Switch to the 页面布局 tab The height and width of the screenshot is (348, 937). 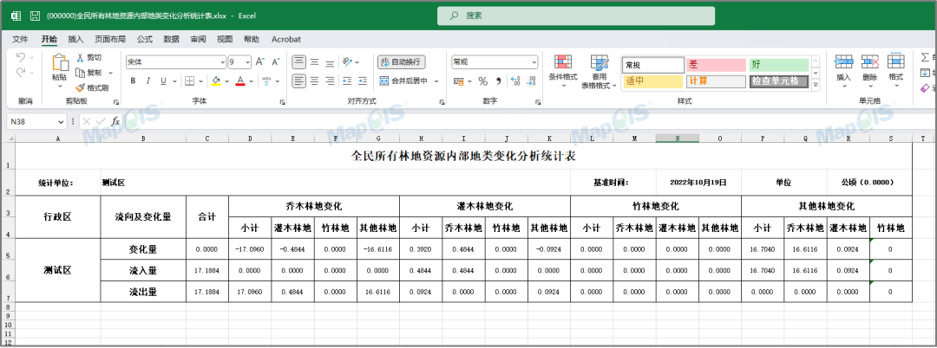[110, 39]
